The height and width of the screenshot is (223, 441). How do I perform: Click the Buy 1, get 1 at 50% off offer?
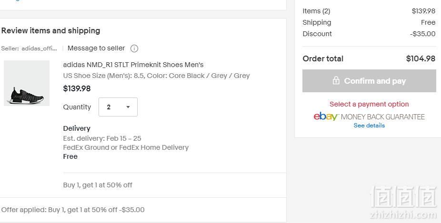coord(98,185)
